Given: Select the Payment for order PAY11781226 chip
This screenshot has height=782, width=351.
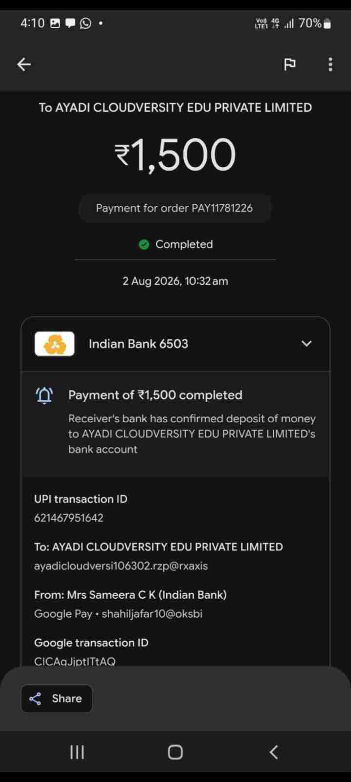Looking at the screenshot, I should (175, 208).
